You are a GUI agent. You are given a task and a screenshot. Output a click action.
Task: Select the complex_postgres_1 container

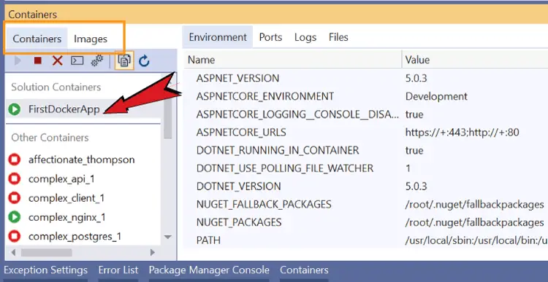[x=75, y=237]
